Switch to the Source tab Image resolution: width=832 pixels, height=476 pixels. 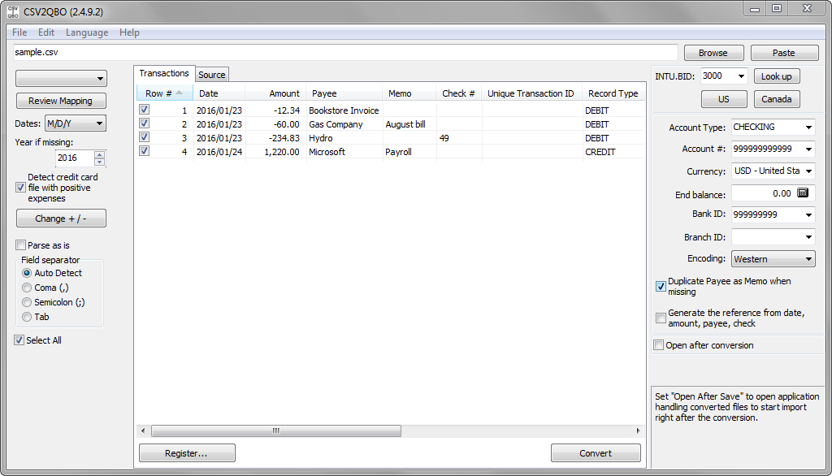click(212, 75)
